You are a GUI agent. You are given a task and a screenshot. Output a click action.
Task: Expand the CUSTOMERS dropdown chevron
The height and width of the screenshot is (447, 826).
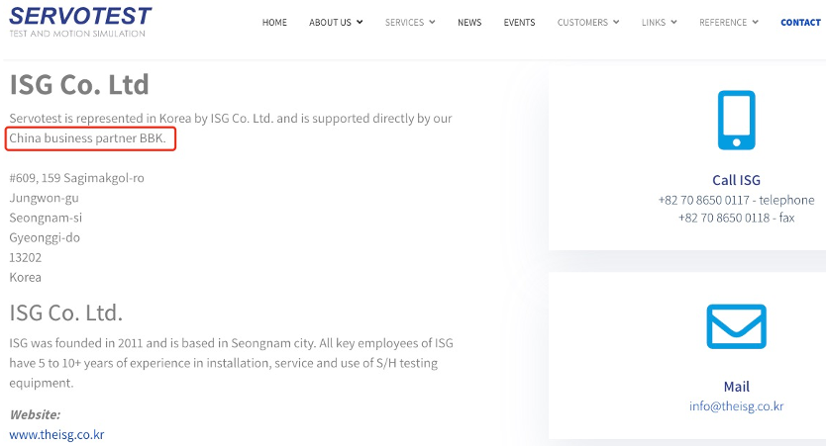(616, 22)
